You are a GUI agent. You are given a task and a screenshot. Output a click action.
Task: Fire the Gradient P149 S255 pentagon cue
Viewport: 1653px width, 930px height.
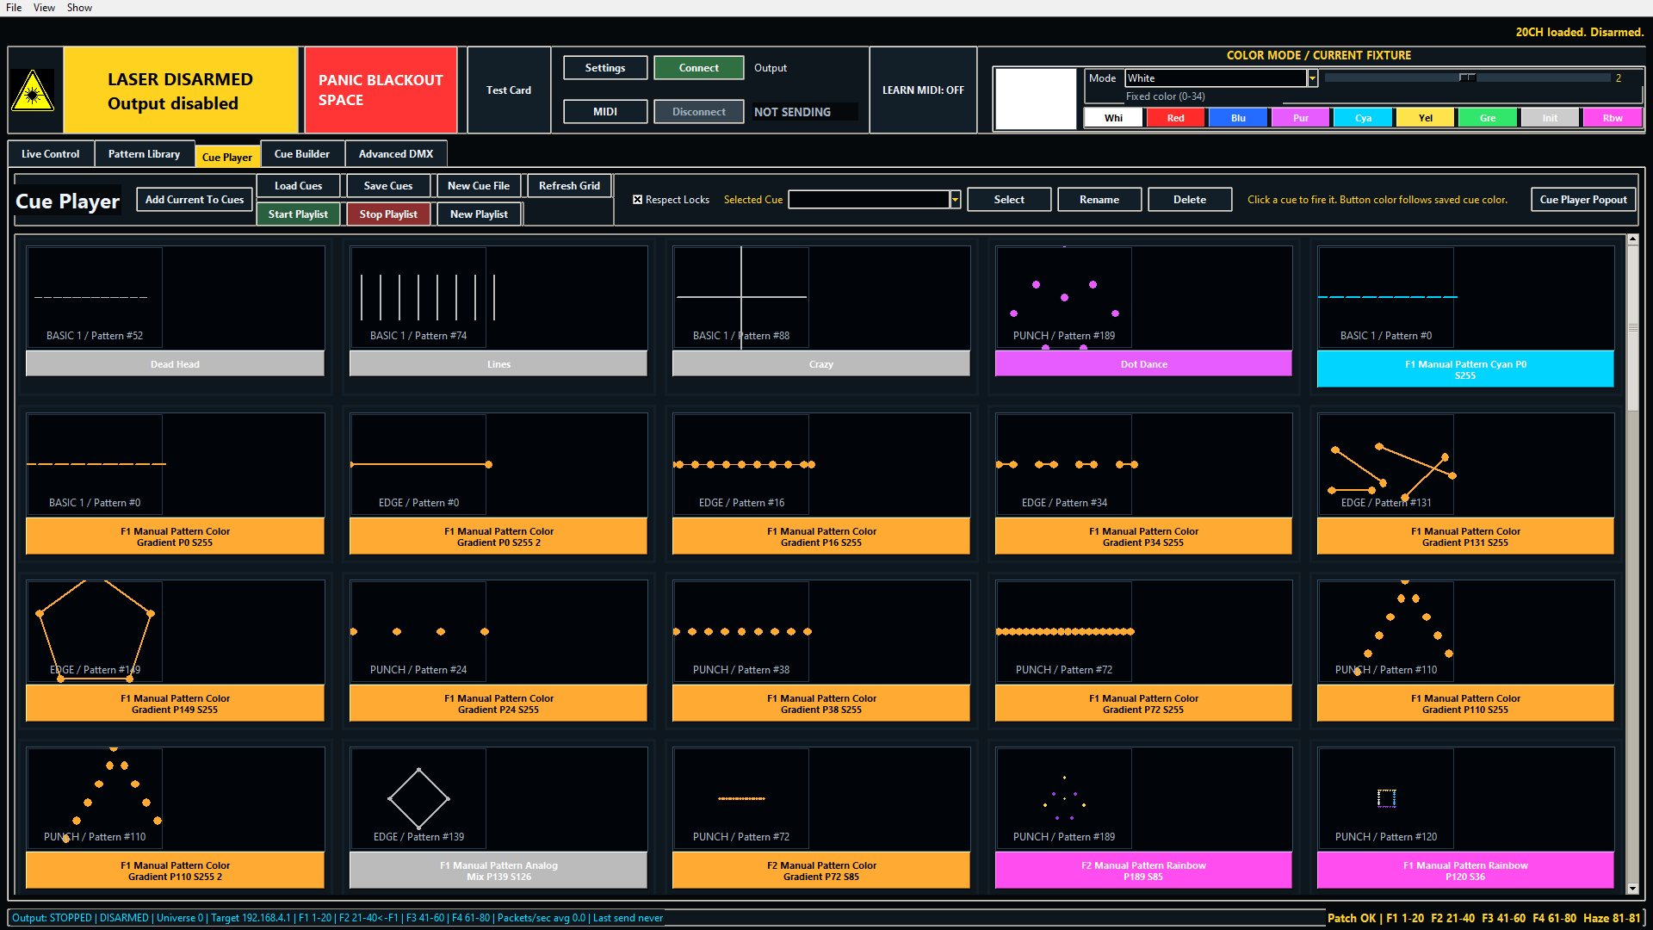pos(175,704)
